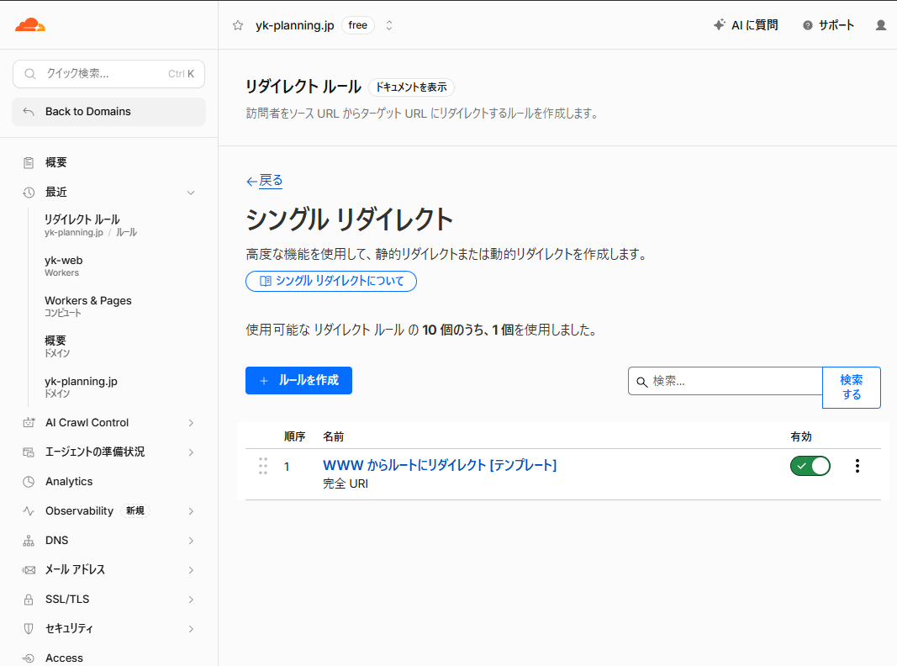Viewport: 897px width, 666px height.
Task: Open recent item リダイレクト ルール
Action: click(91, 225)
